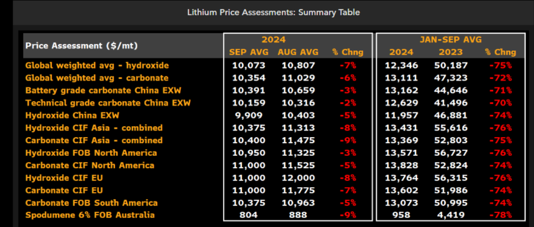
Task: Click the 'Hydroxide China EXW' row label
Action: pyautogui.click(x=72, y=115)
